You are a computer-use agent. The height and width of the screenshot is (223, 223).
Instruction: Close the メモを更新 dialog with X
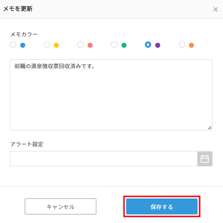tap(215, 9)
